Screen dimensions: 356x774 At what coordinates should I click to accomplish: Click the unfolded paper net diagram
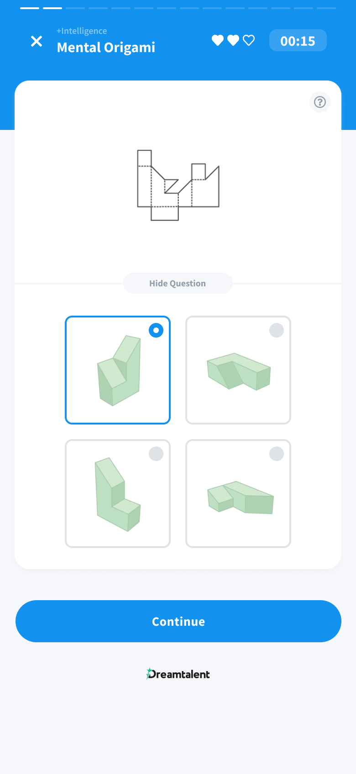coord(178,185)
